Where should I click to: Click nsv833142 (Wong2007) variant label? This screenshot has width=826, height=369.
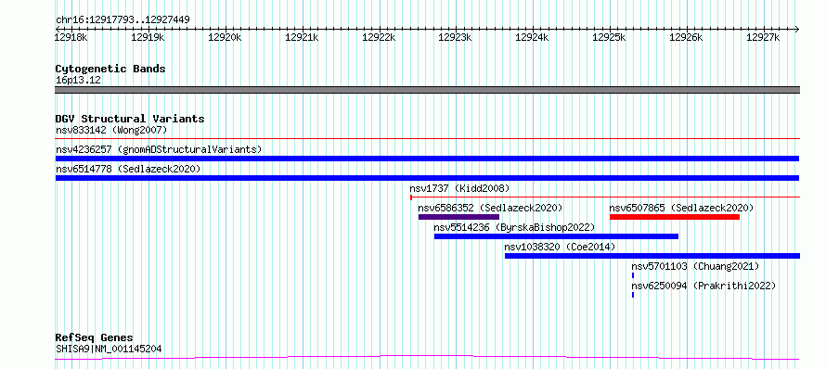[x=111, y=130]
